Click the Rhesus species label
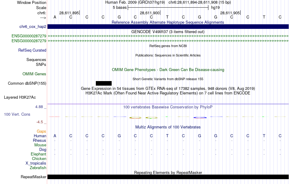Screen dimensions: 289x184 (x=40, y=140)
